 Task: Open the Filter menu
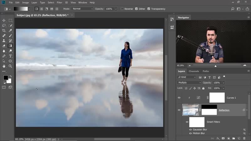[x=59, y=3]
